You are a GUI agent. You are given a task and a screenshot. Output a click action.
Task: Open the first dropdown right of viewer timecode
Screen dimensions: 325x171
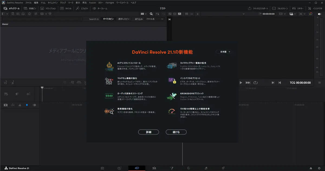pyautogui.click(x=282, y=14)
